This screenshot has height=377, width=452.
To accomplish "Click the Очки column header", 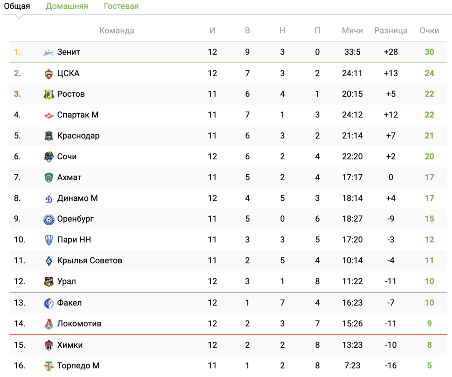I will 429,31.
